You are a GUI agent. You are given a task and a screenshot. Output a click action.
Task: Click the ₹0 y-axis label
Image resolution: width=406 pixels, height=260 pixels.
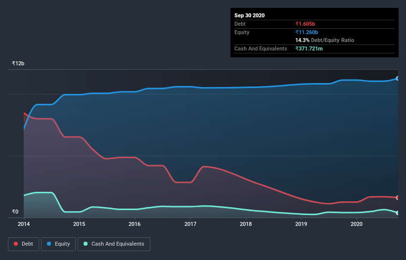pos(15,212)
